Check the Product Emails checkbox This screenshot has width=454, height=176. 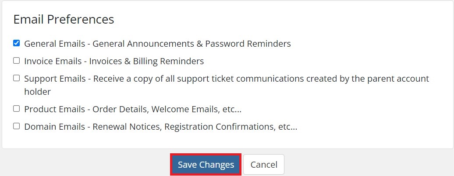pos(17,108)
